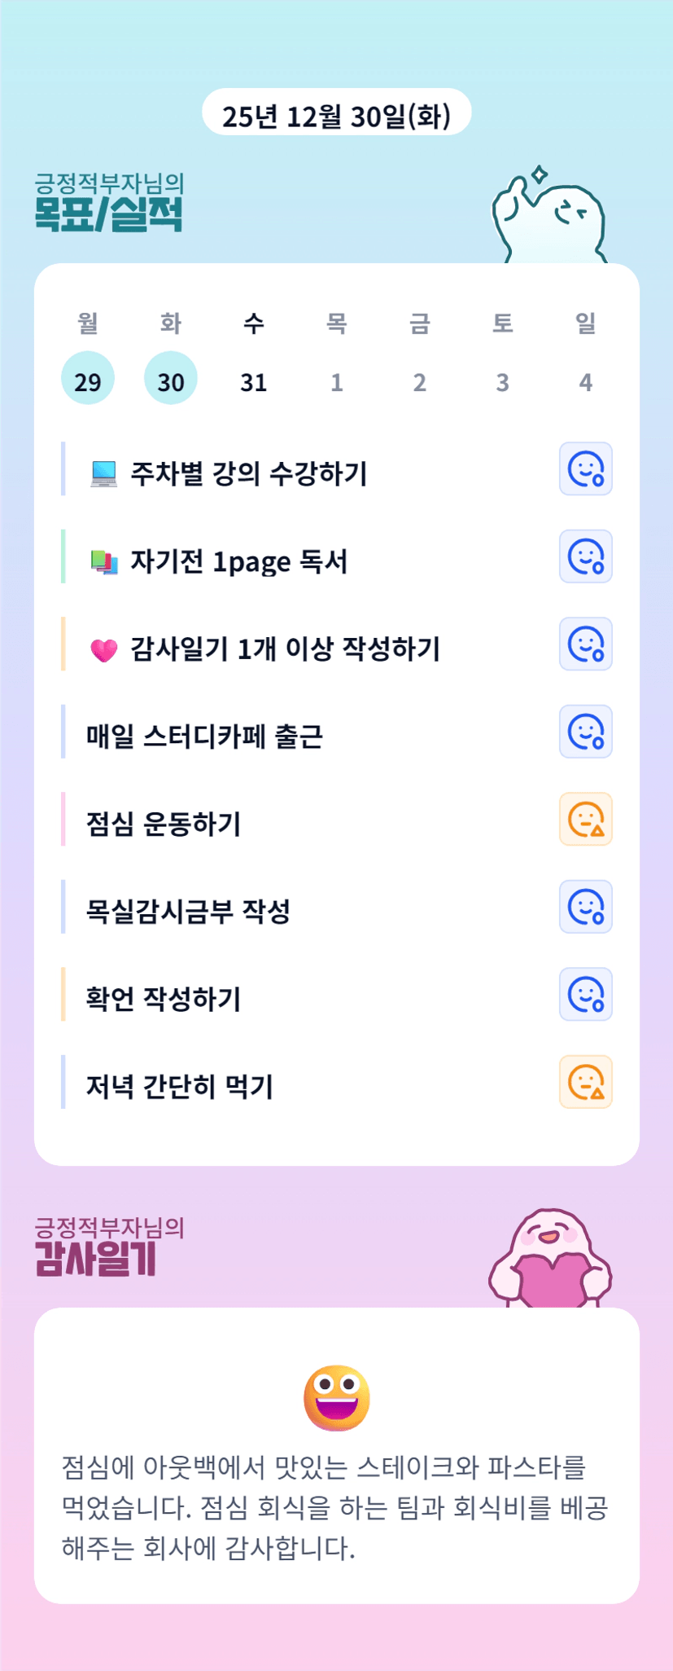
Task: Click the 25년 12월 30일(화) date pill
Action: point(336,113)
